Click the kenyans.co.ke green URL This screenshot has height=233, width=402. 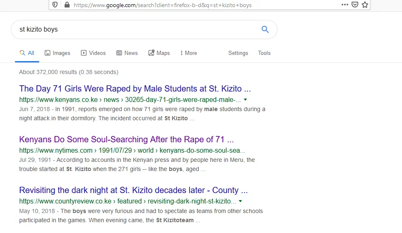pos(130,99)
